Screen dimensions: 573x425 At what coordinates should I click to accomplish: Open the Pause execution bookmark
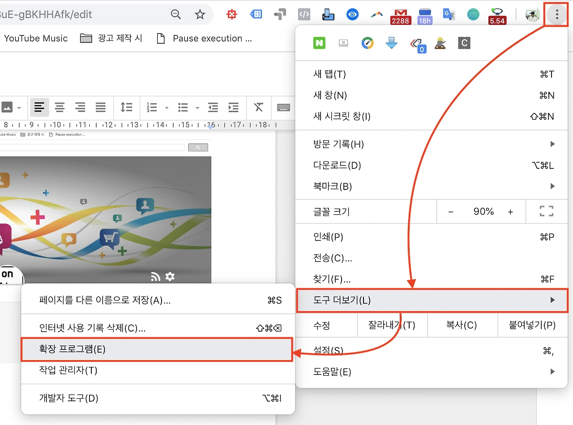(x=204, y=38)
